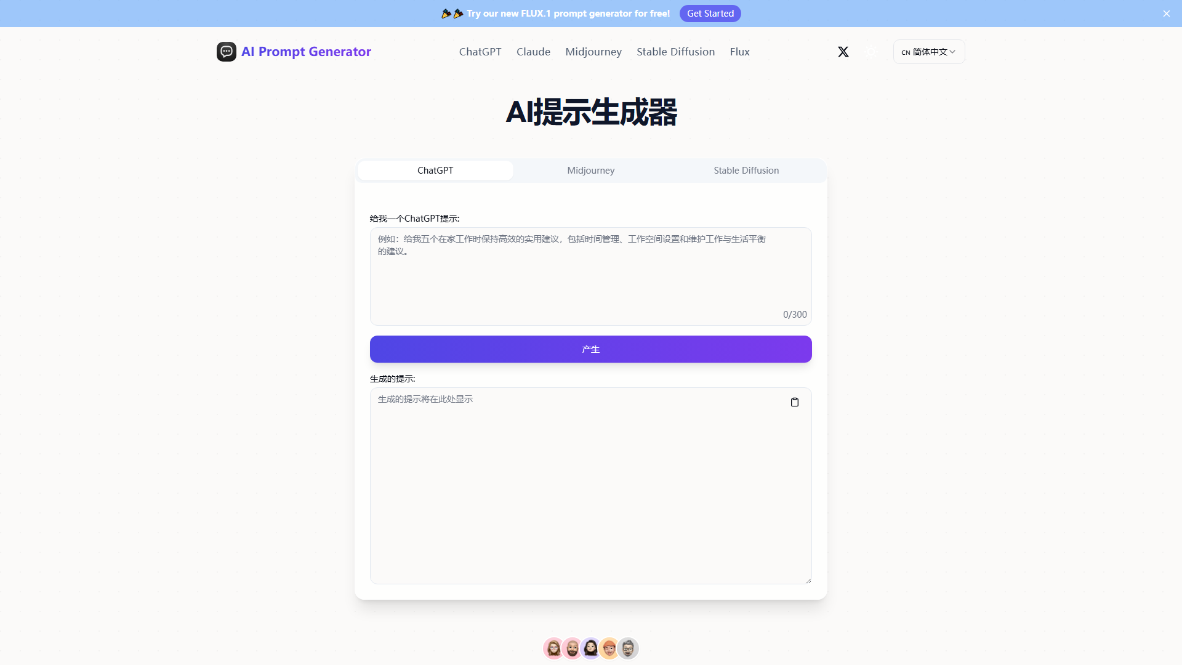Grab the output textarea resize handle
Image resolution: width=1182 pixels, height=665 pixels.
(808, 580)
